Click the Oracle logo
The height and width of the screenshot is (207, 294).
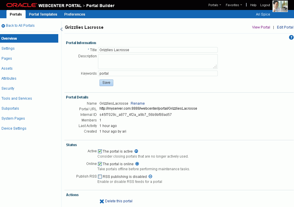[x=21, y=5]
